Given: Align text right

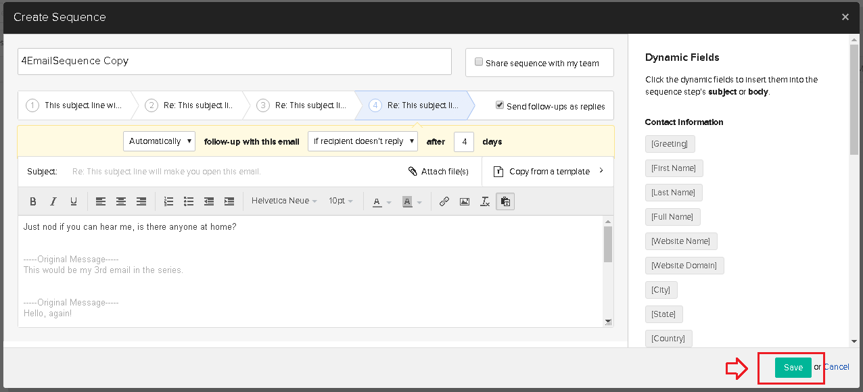Looking at the screenshot, I should click(x=141, y=201).
